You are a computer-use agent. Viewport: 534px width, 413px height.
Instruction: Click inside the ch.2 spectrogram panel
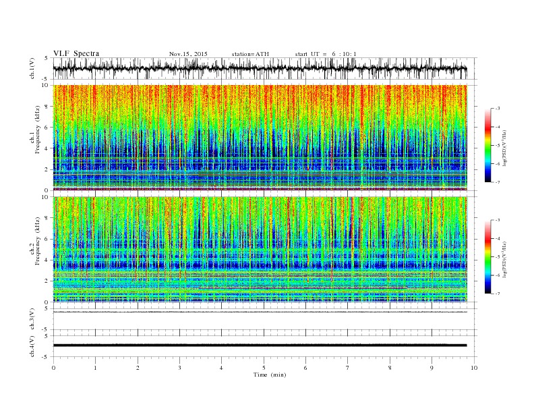pyautogui.click(x=260, y=249)
